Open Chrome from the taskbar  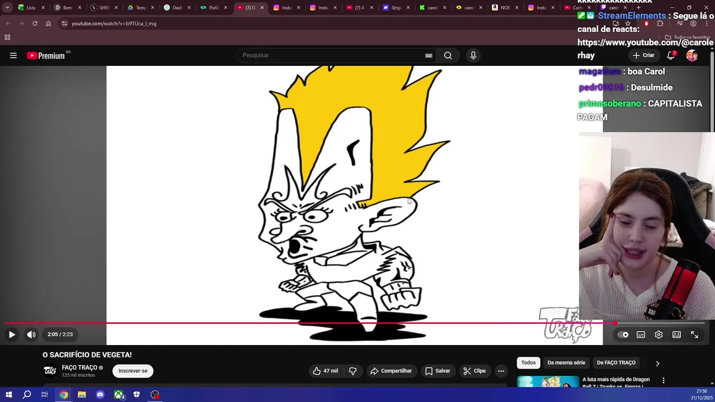pyautogui.click(x=64, y=395)
